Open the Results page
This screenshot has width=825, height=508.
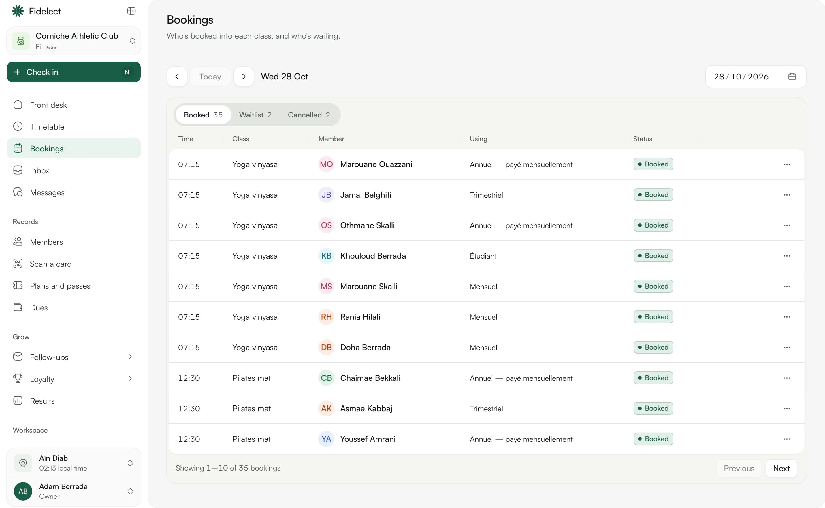point(74,401)
